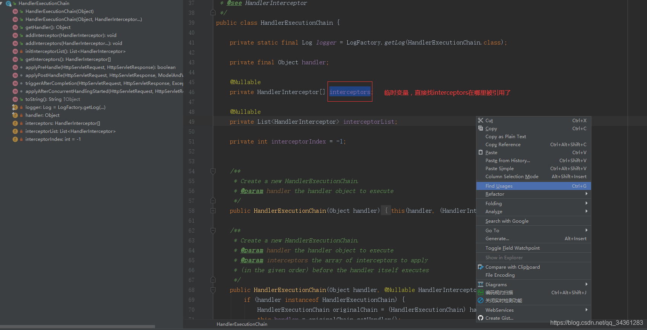Toggle Column Selection Mode
The height and width of the screenshot is (330, 647).
(x=534, y=177)
